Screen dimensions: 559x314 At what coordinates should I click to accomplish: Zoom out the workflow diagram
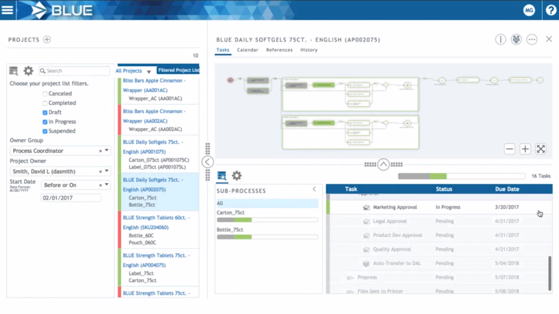click(x=510, y=149)
